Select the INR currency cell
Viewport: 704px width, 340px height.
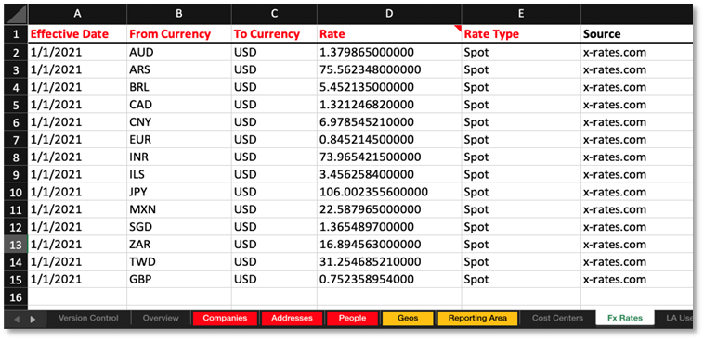tap(179, 157)
